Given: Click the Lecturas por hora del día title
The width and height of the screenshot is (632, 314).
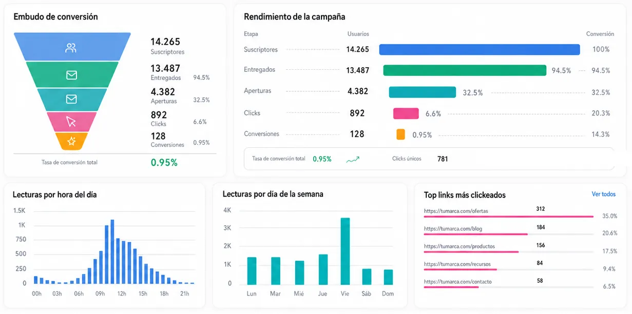Looking at the screenshot, I should click(x=54, y=194).
